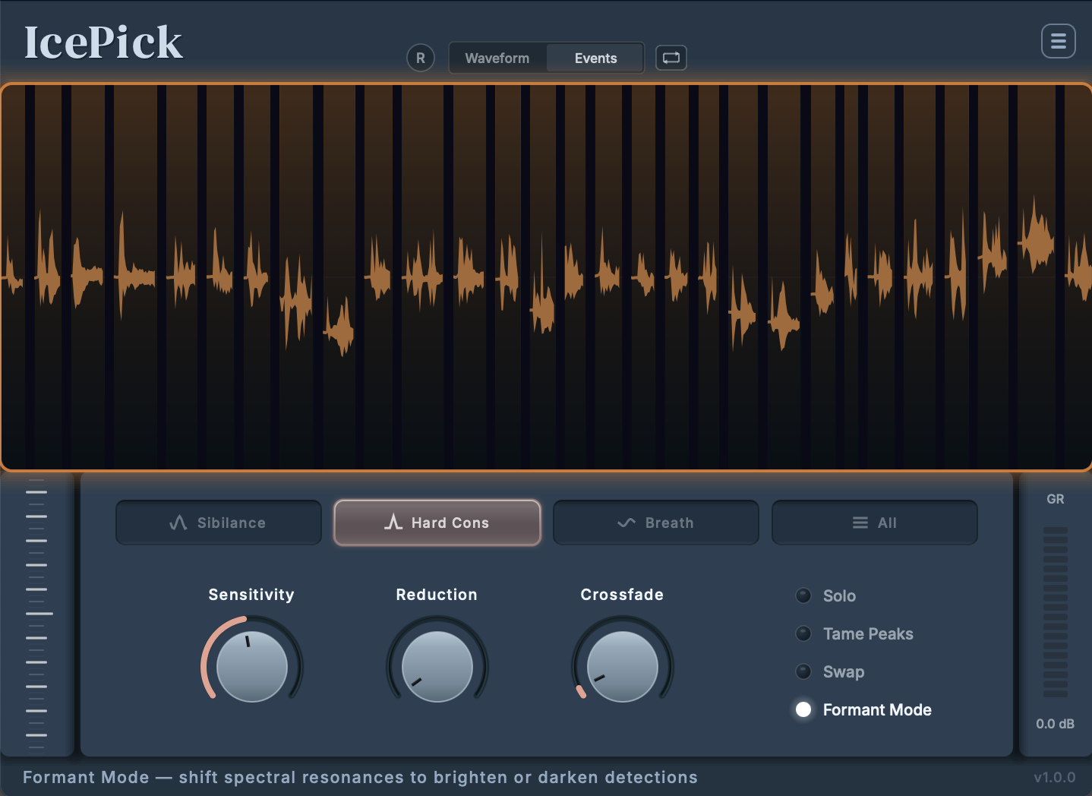Open the hamburger menu icon
Image resolution: width=1092 pixels, height=796 pixels.
coord(1058,41)
